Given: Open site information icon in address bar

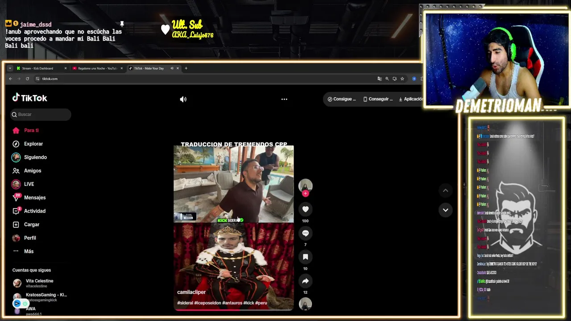Looking at the screenshot, I should tap(37, 78).
